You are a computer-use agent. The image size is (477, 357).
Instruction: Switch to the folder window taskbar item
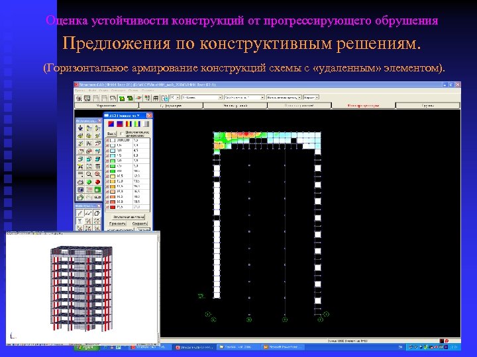238,347
